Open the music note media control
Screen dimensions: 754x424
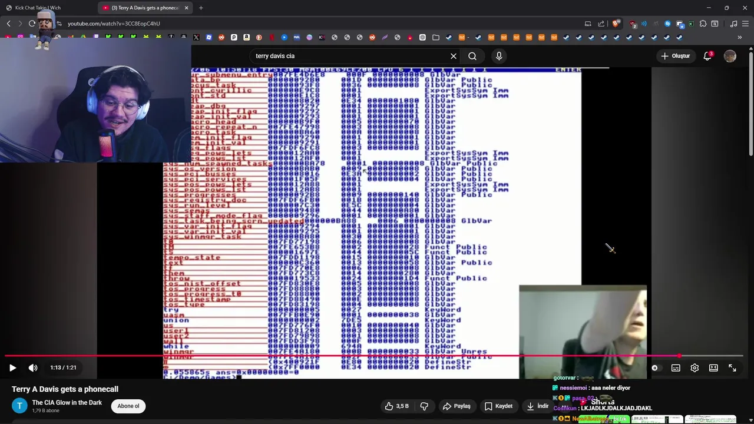(x=733, y=24)
